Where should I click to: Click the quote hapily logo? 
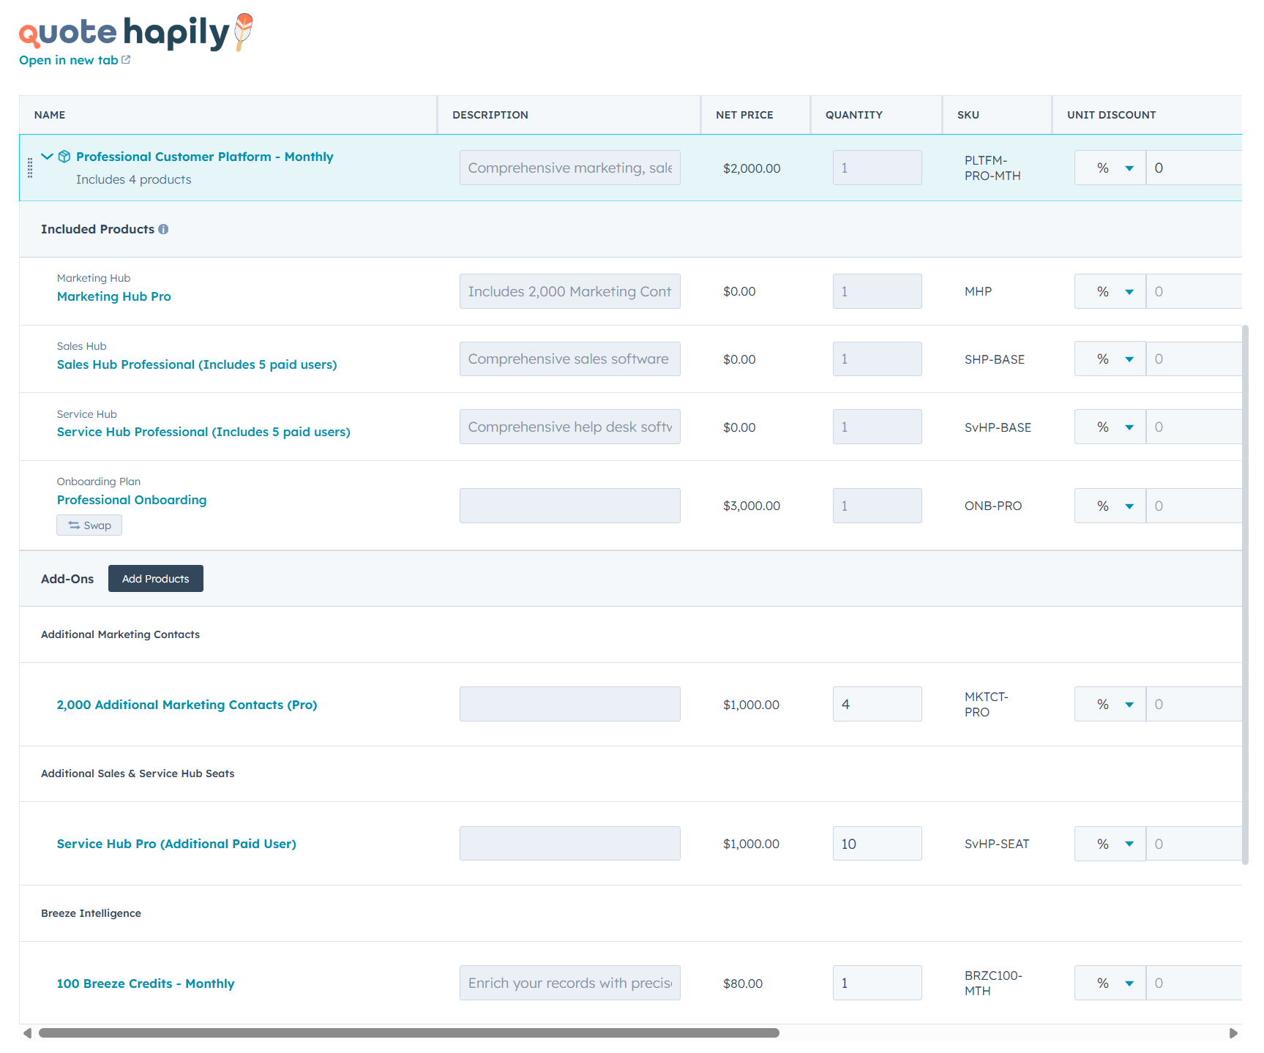135,33
